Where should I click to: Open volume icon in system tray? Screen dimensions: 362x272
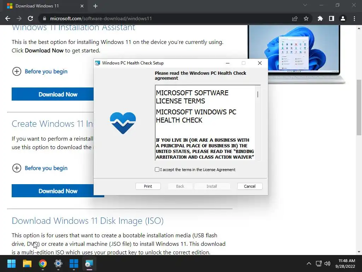coord(327,263)
